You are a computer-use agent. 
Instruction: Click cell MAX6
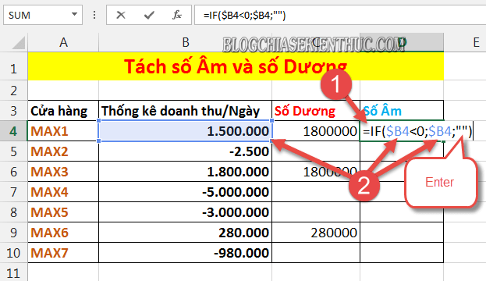coord(63,233)
